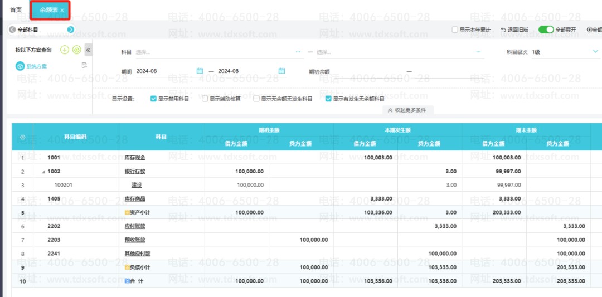Screen dimensions: 602x297
Task: Click the 退回旧版 undo icon
Action: tap(503, 30)
